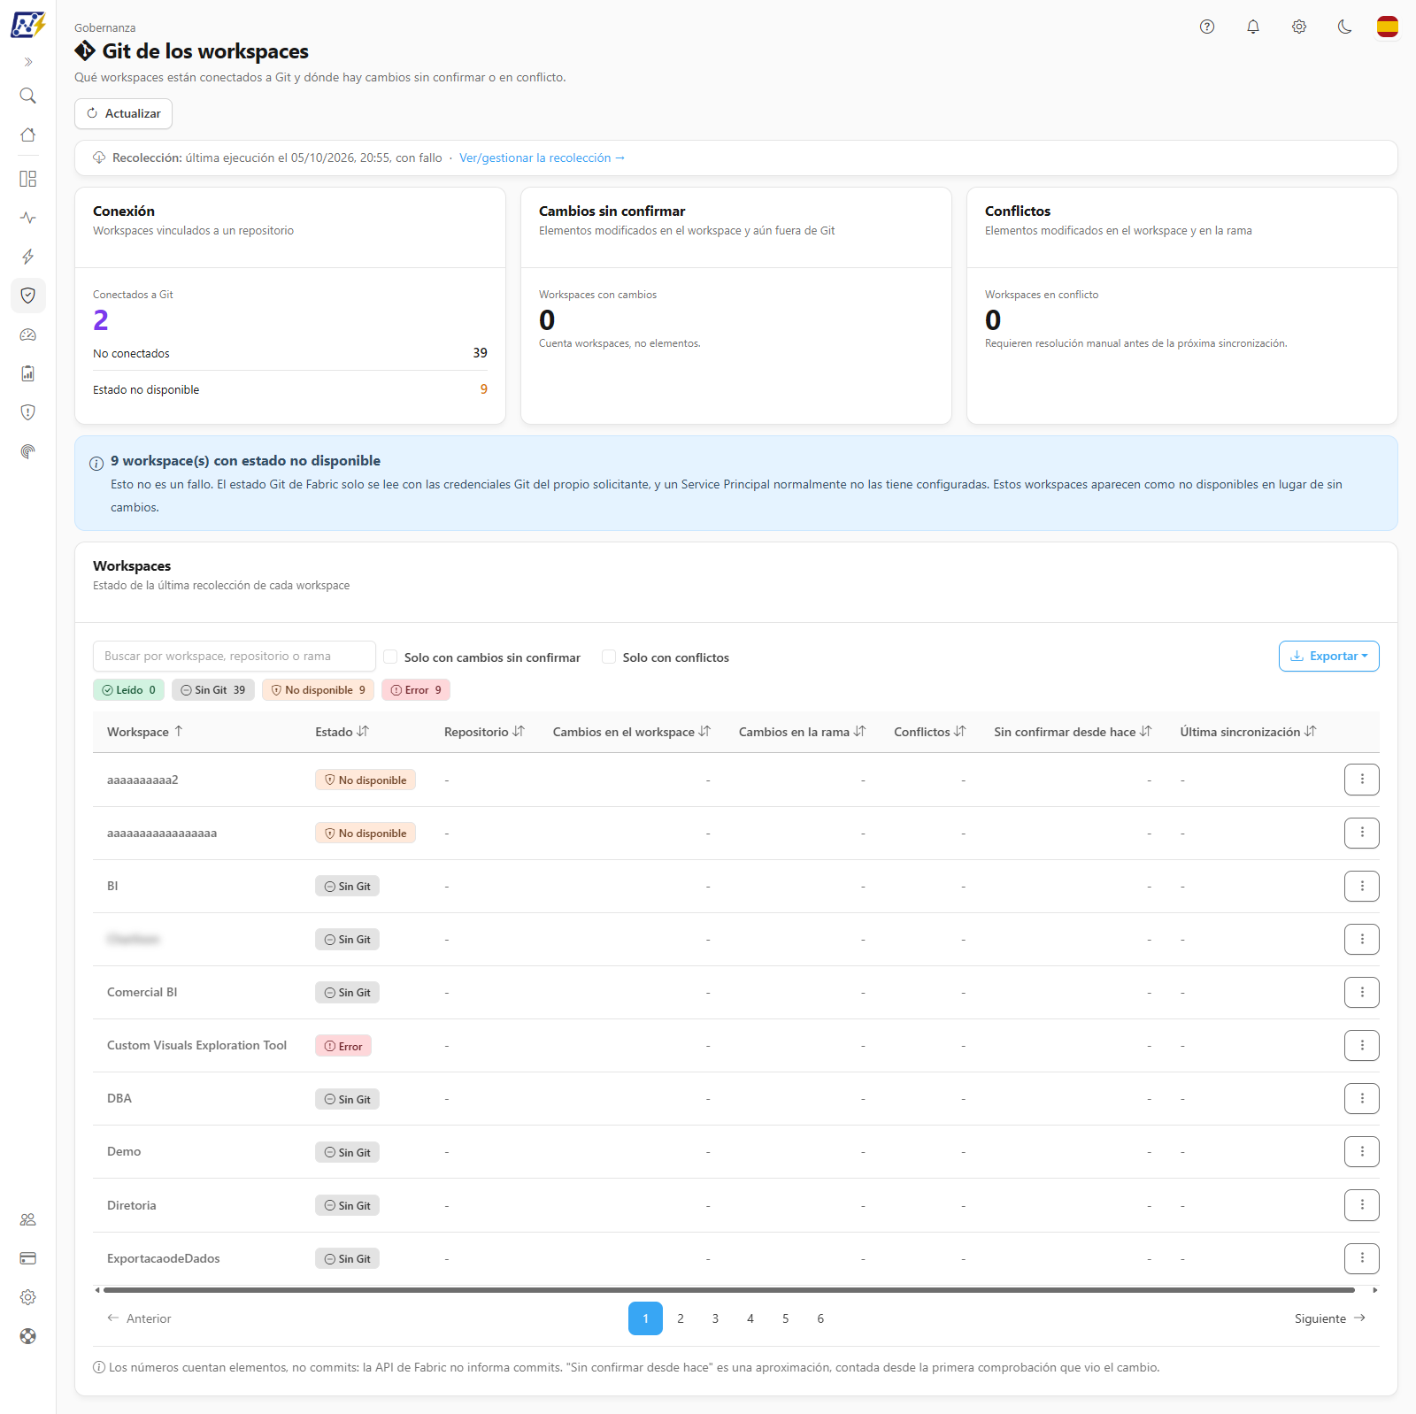Open the fingerprint icon in the sidebar

coord(28,451)
